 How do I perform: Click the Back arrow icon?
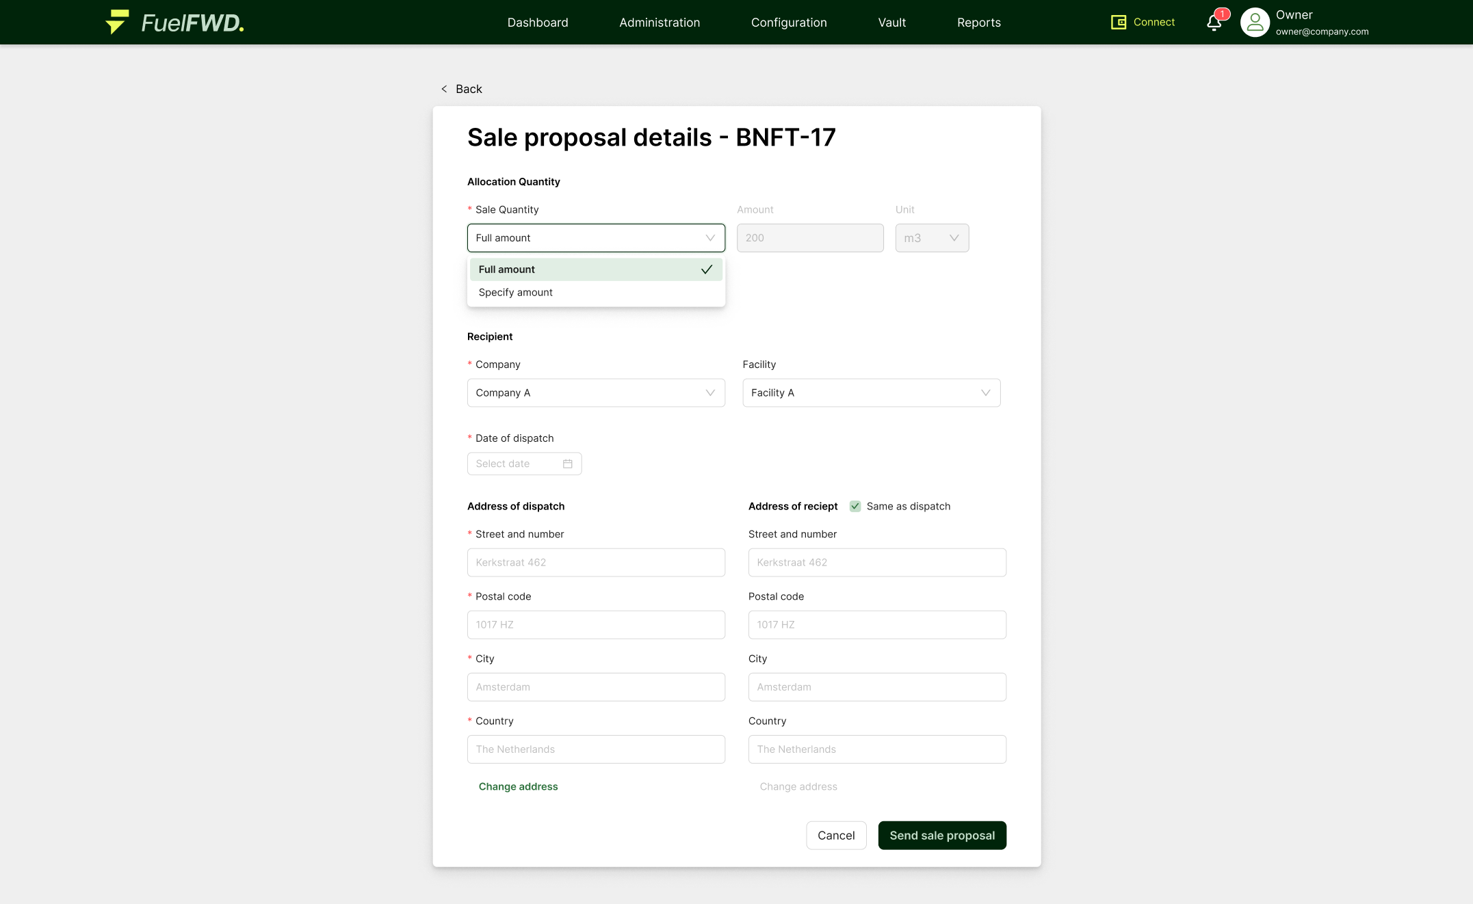444,89
